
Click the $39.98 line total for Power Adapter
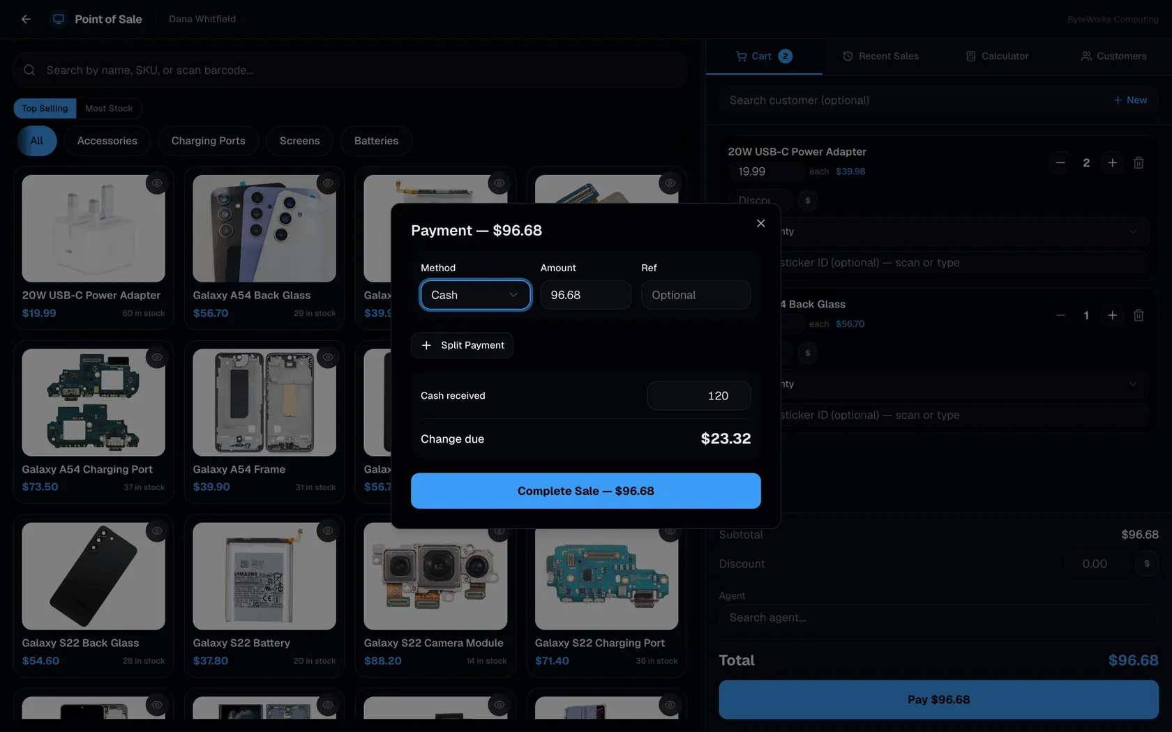[850, 171]
